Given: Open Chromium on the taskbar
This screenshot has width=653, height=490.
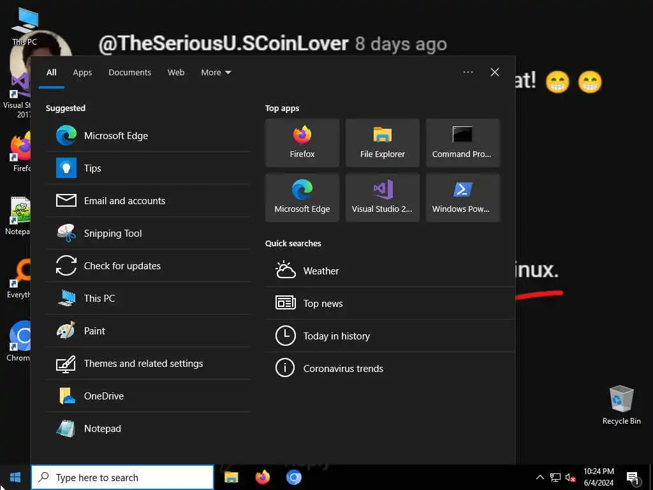Looking at the screenshot, I should pyautogui.click(x=293, y=477).
